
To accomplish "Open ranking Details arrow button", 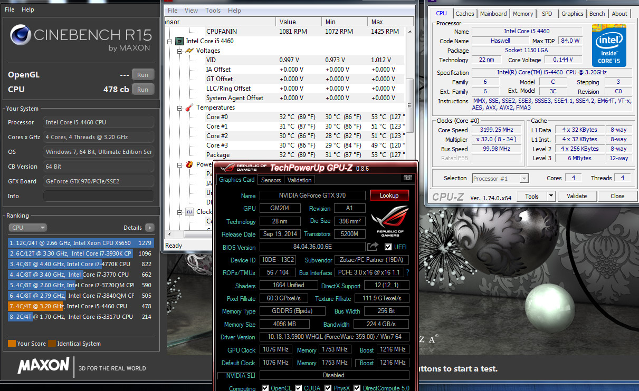I will 150,228.
